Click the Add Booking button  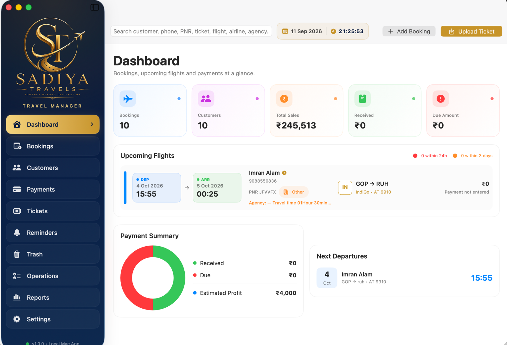pyautogui.click(x=409, y=31)
